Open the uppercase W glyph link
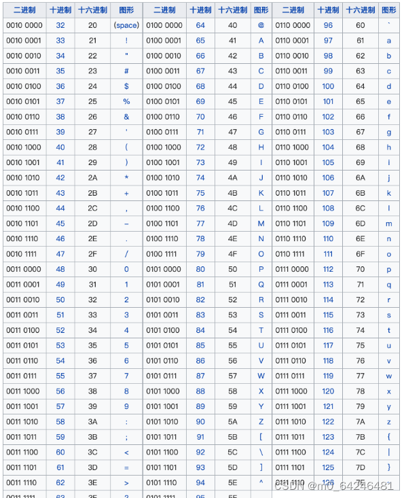 pyautogui.click(x=261, y=376)
